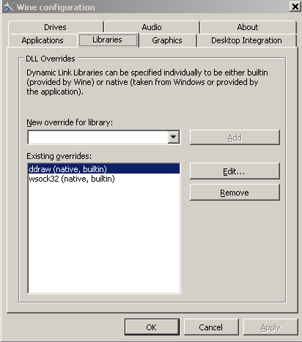Click the Edit... button

pos(235,171)
